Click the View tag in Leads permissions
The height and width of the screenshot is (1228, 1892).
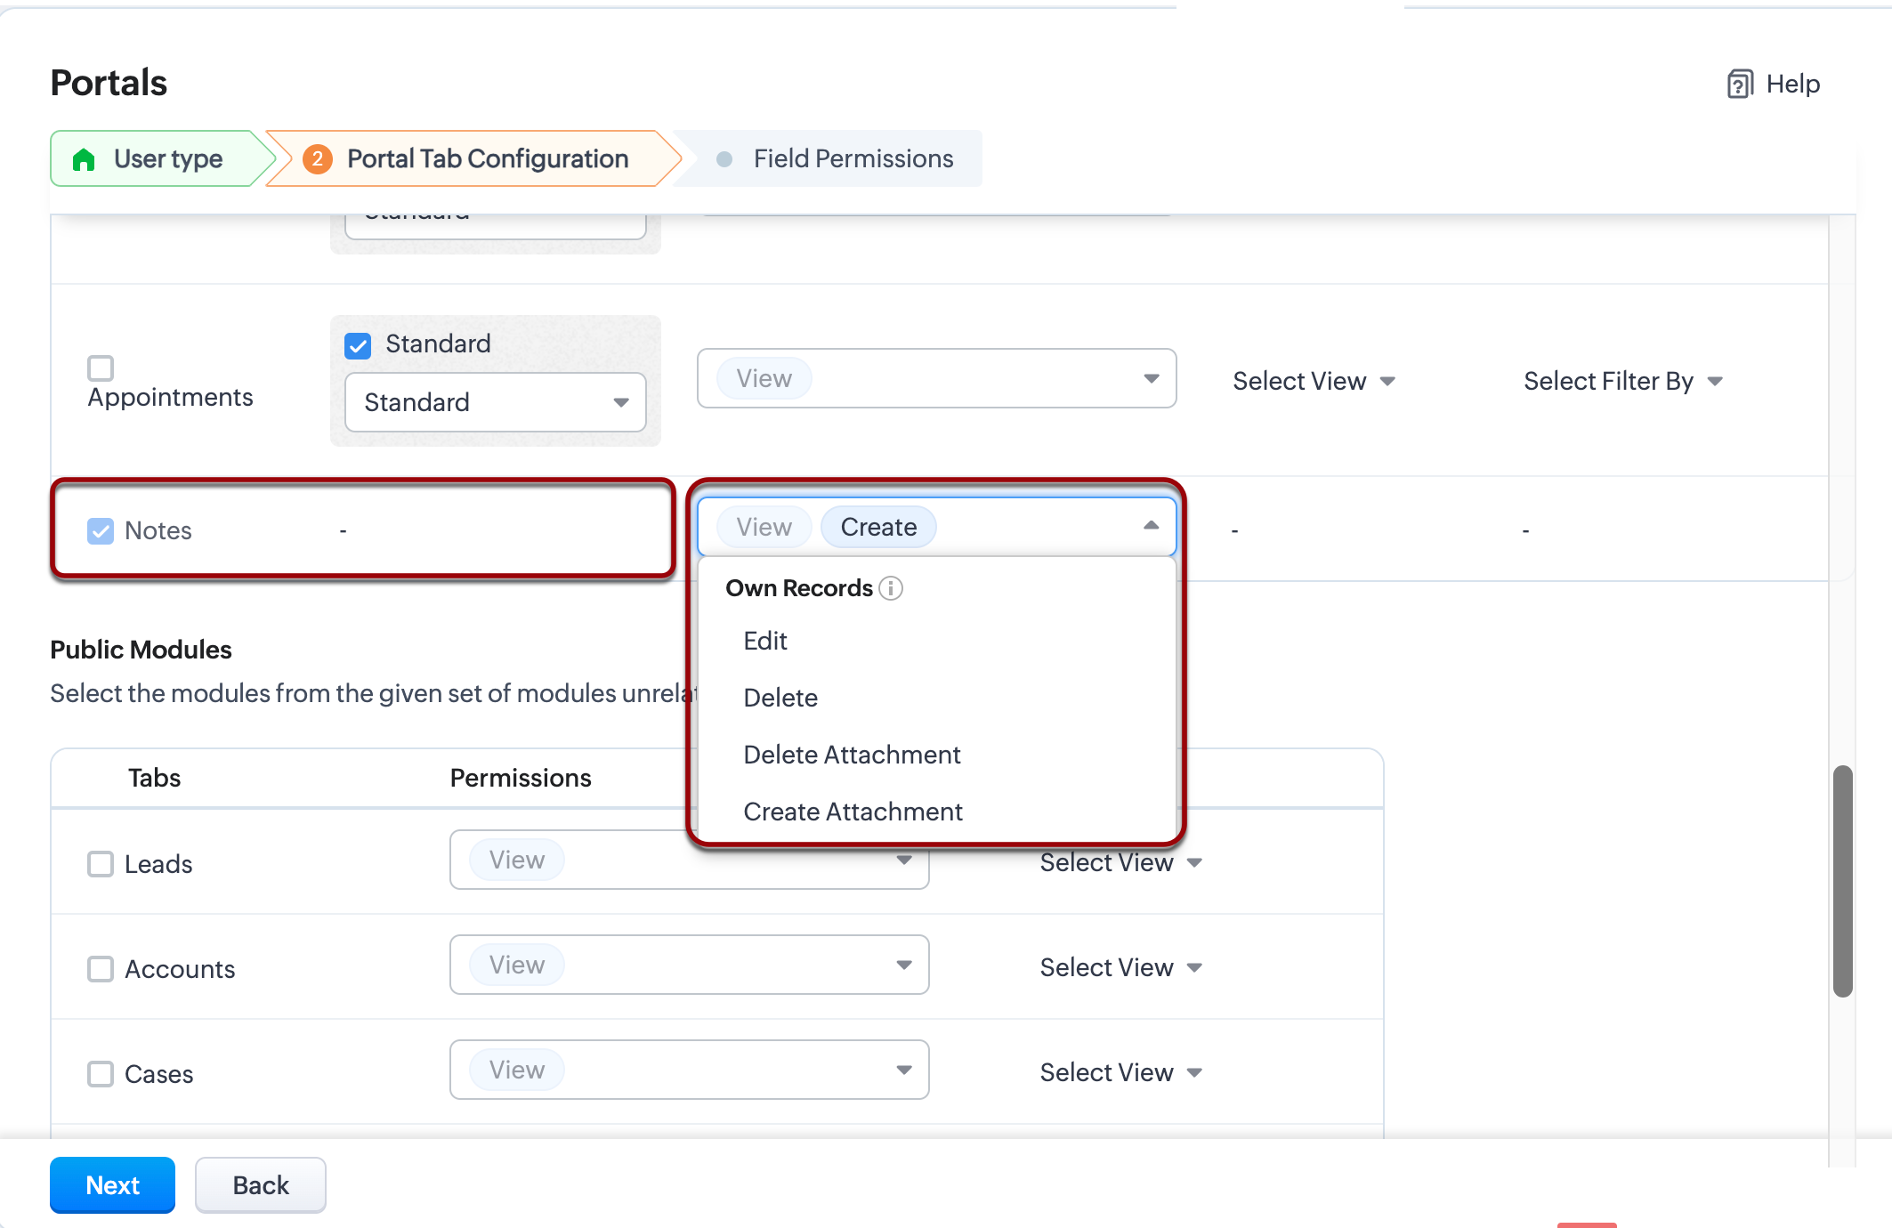tap(517, 860)
